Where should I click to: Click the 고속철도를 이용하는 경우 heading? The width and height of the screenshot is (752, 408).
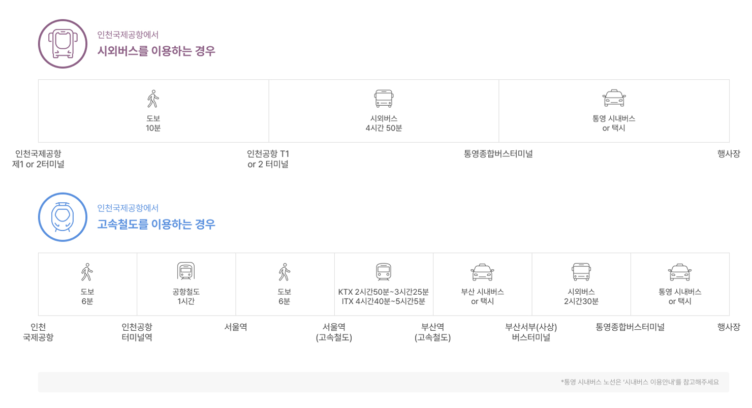pos(156,224)
